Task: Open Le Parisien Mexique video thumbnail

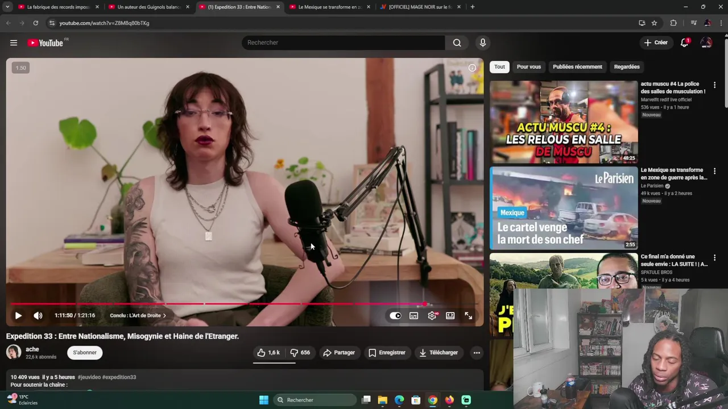Action: pos(564,208)
